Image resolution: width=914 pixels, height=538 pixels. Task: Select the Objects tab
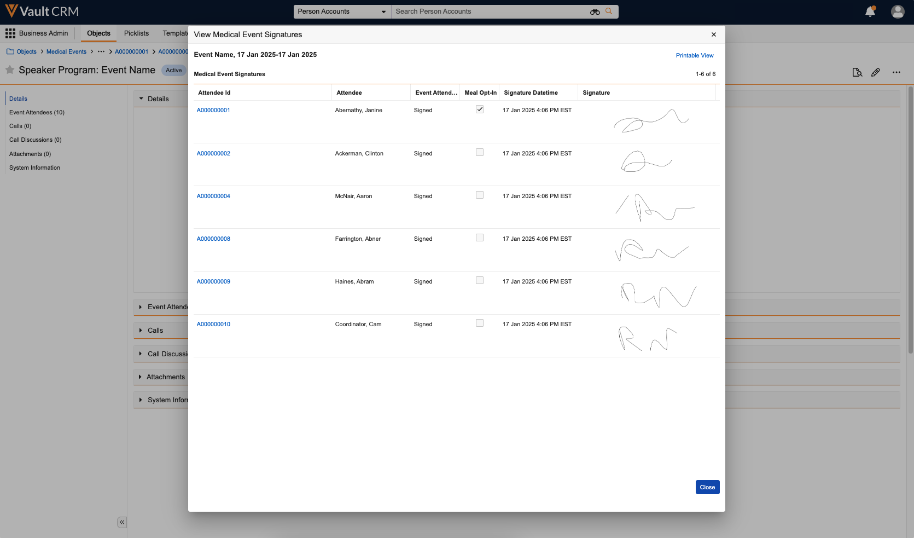tap(98, 33)
